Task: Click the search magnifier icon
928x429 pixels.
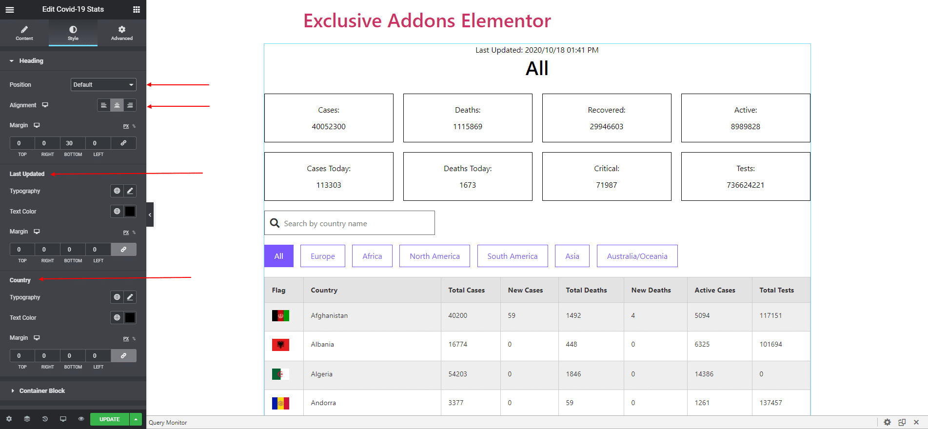Action: tap(275, 223)
